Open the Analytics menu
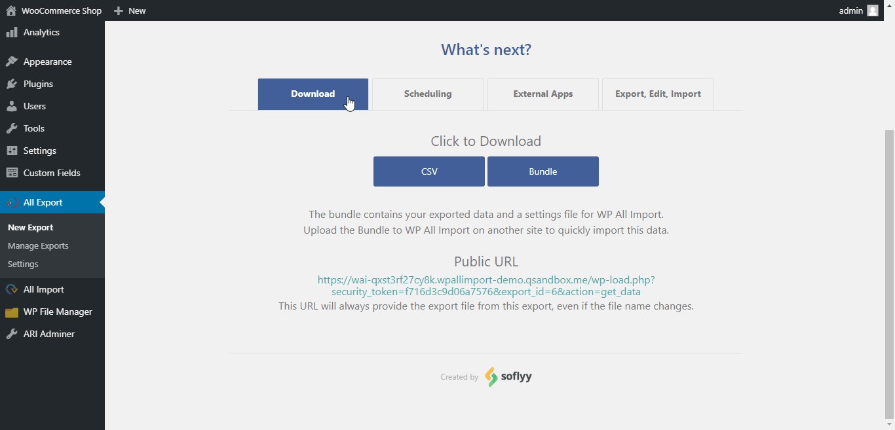This screenshot has height=430, width=895. pos(52,32)
